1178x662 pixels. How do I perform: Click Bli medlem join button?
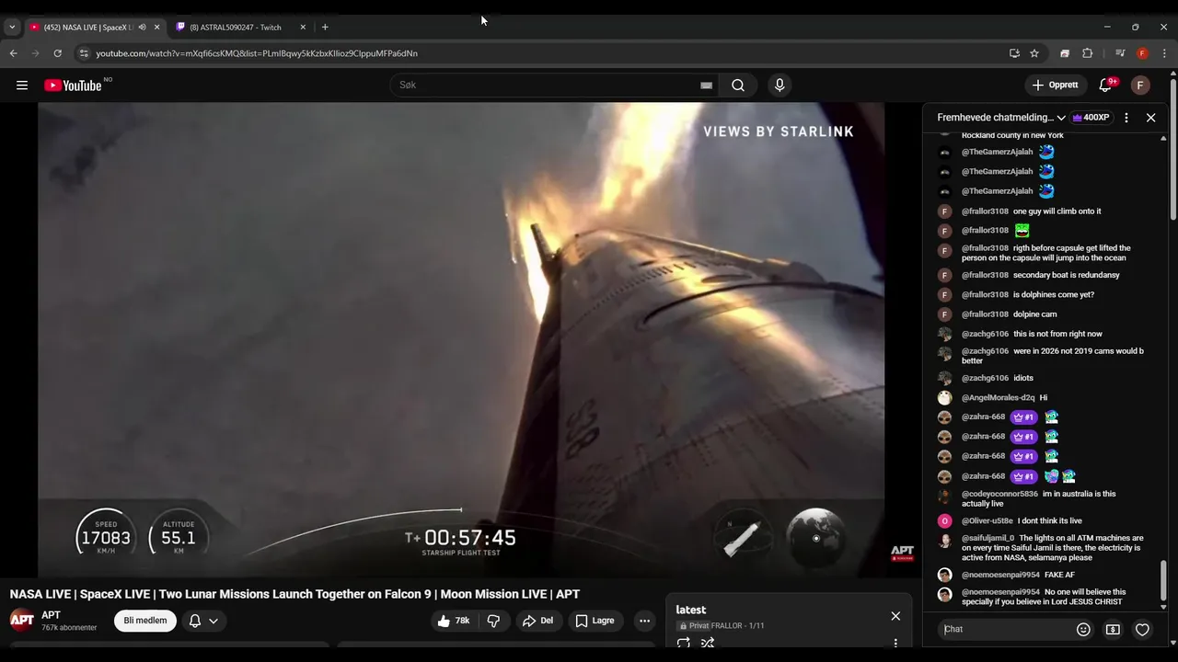[145, 621]
